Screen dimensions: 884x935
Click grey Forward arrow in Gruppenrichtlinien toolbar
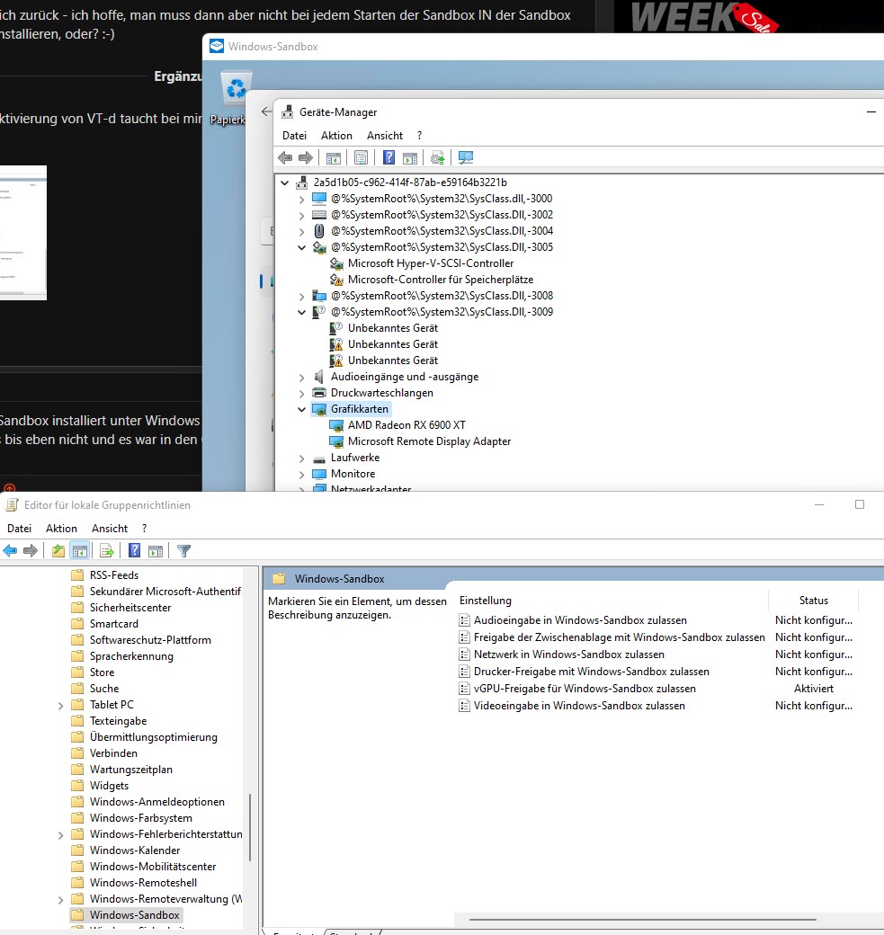pos(31,551)
